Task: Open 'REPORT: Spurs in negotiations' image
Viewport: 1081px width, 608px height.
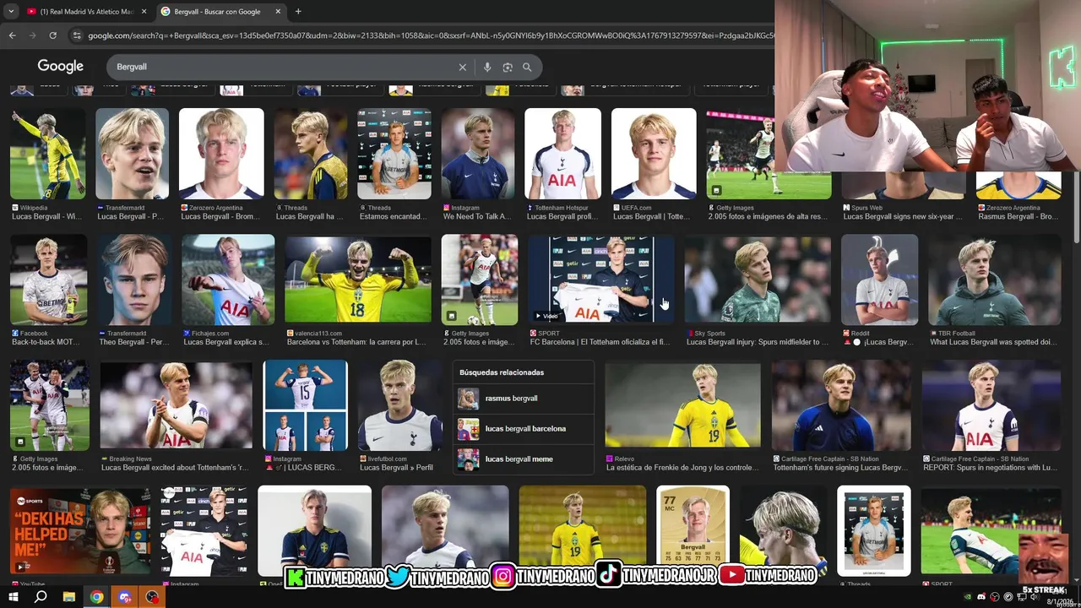Action: 991,405
